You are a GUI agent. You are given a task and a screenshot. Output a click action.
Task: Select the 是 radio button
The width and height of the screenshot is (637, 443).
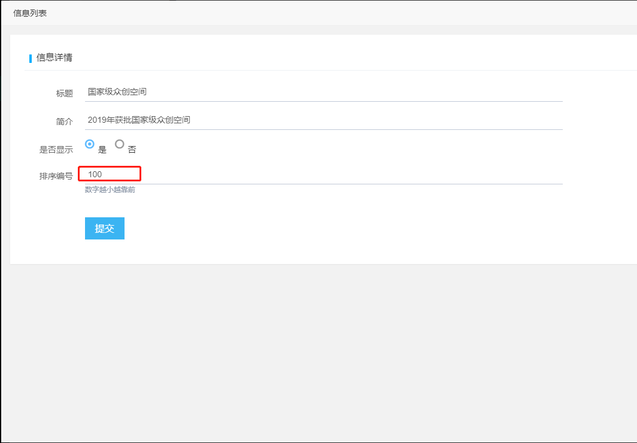point(90,144)
